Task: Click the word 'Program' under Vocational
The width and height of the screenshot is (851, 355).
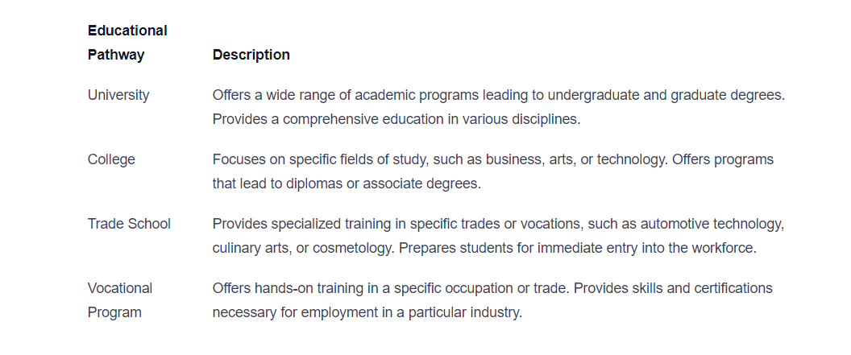Action: [114, 312]
